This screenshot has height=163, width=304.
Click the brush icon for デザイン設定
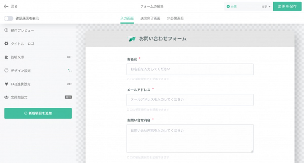pyautogui.click(x=6, y=71)
